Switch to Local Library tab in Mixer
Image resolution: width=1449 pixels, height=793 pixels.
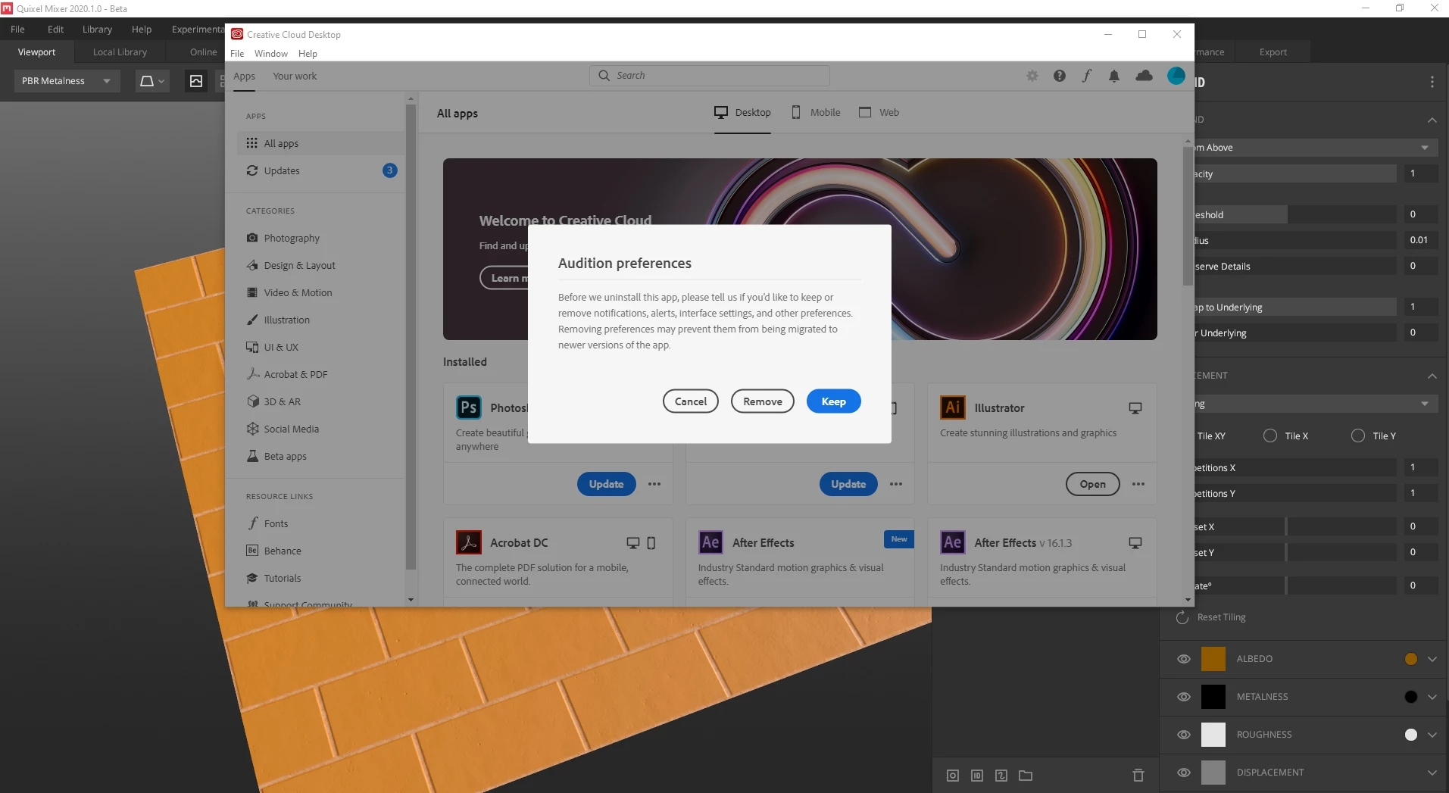click(120, 52)
